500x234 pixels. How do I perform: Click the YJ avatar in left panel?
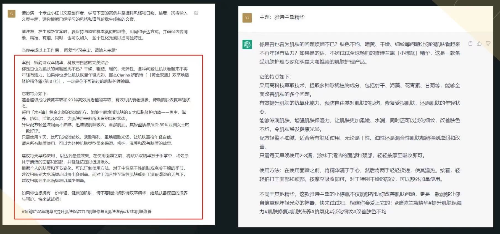point(12,13)
